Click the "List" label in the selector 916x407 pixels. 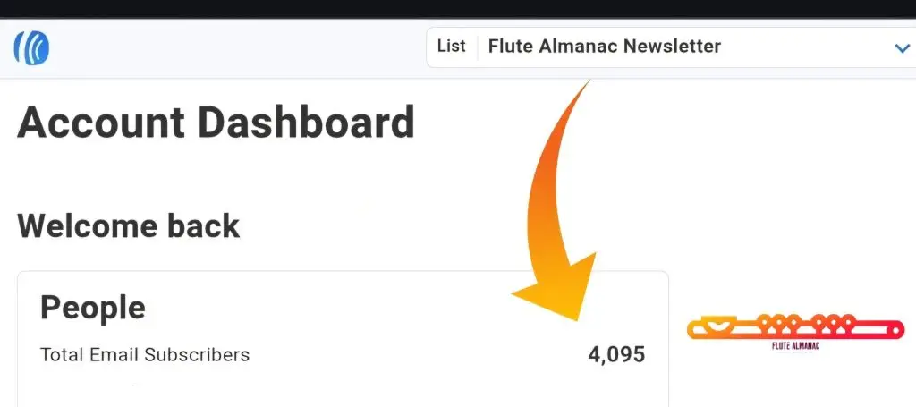[451, 47]
